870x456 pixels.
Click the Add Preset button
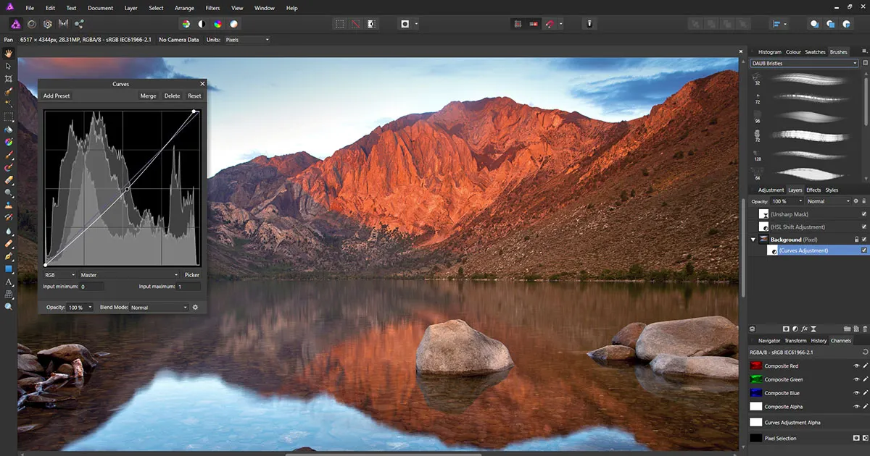(57, 96)
